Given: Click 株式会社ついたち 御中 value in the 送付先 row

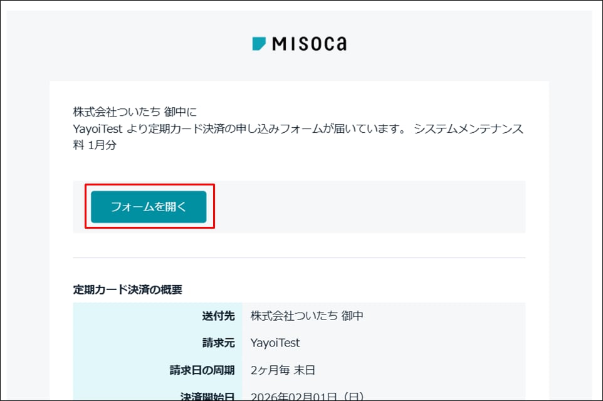Looking at the screenshot, I should (307, 316).
